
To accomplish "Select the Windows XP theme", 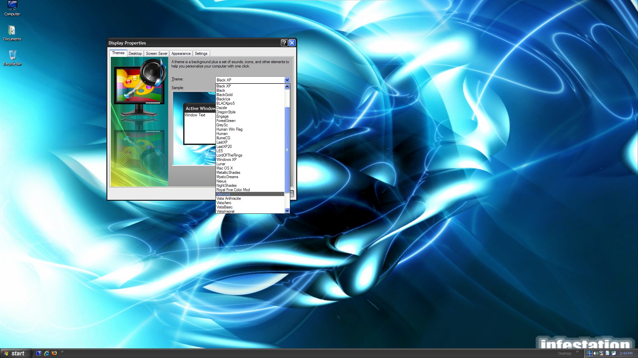I will 250,160.
